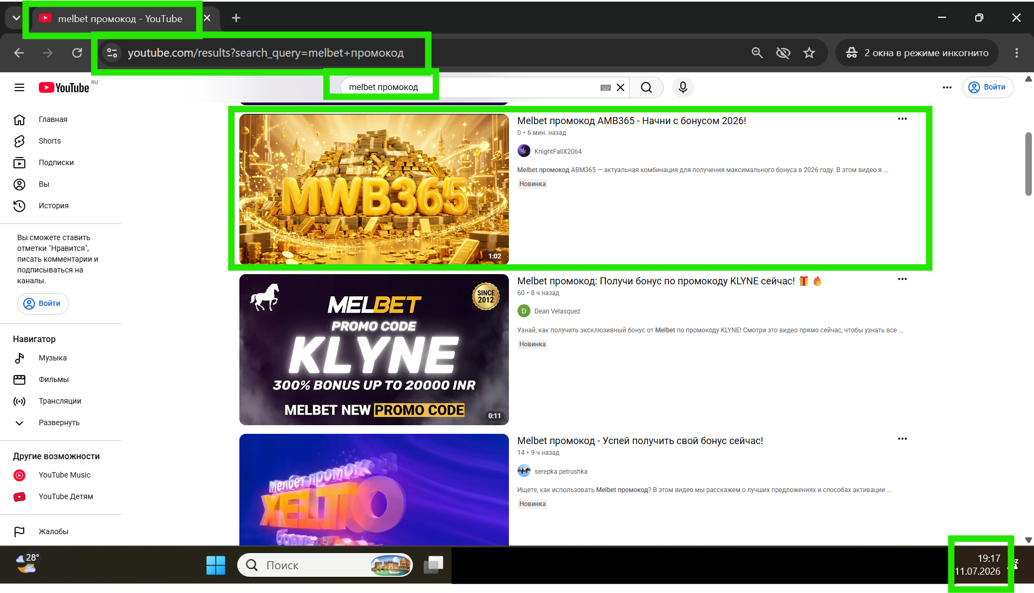Screen dimensions: 1034x593
Task: Click the address bar URL
Action: coord(266,53)
